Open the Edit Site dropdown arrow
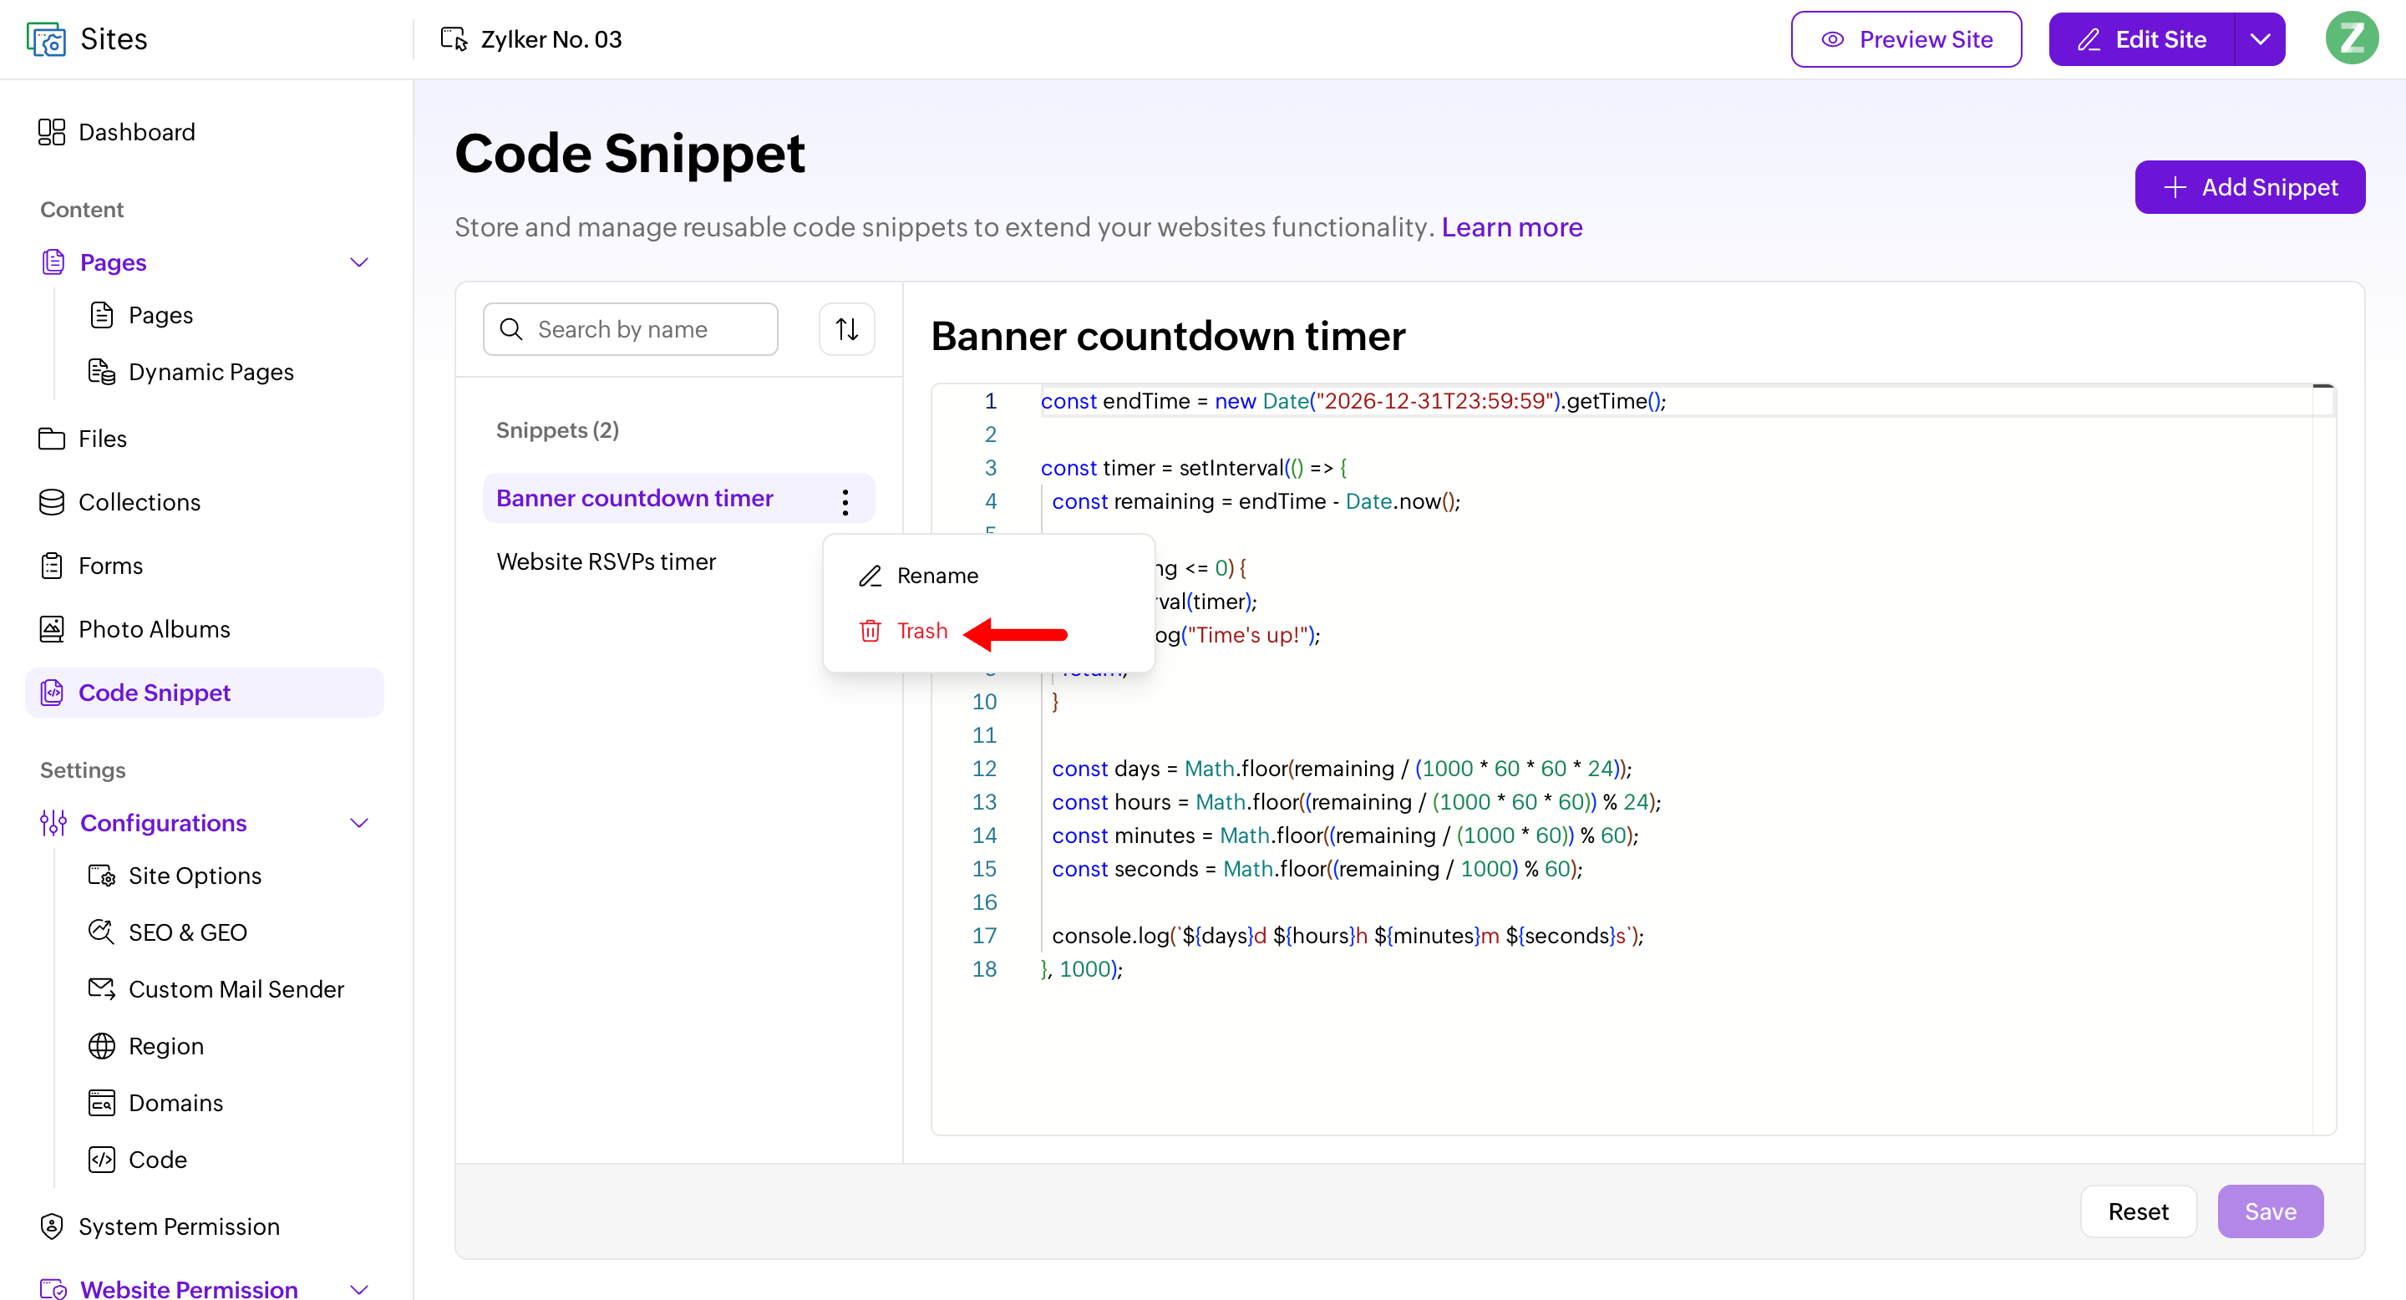The height and width of the screenshot is (1300, 2406). click(2259, 39)
